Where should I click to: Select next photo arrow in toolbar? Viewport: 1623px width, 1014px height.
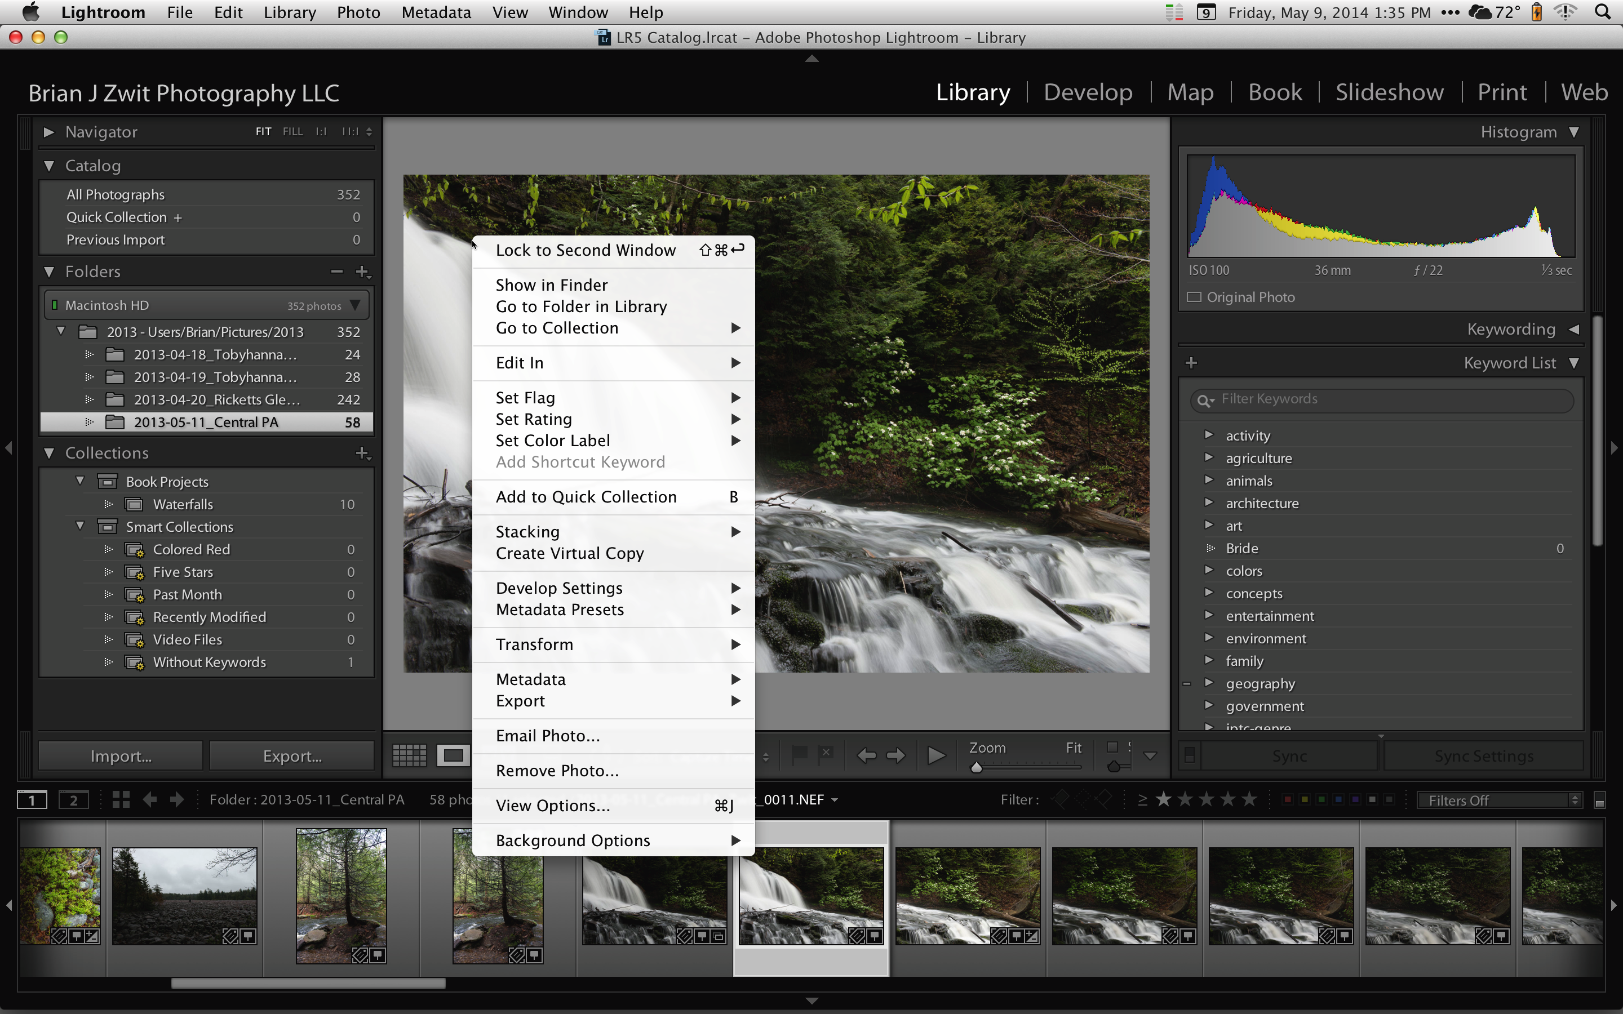click(x=895, y=756)
